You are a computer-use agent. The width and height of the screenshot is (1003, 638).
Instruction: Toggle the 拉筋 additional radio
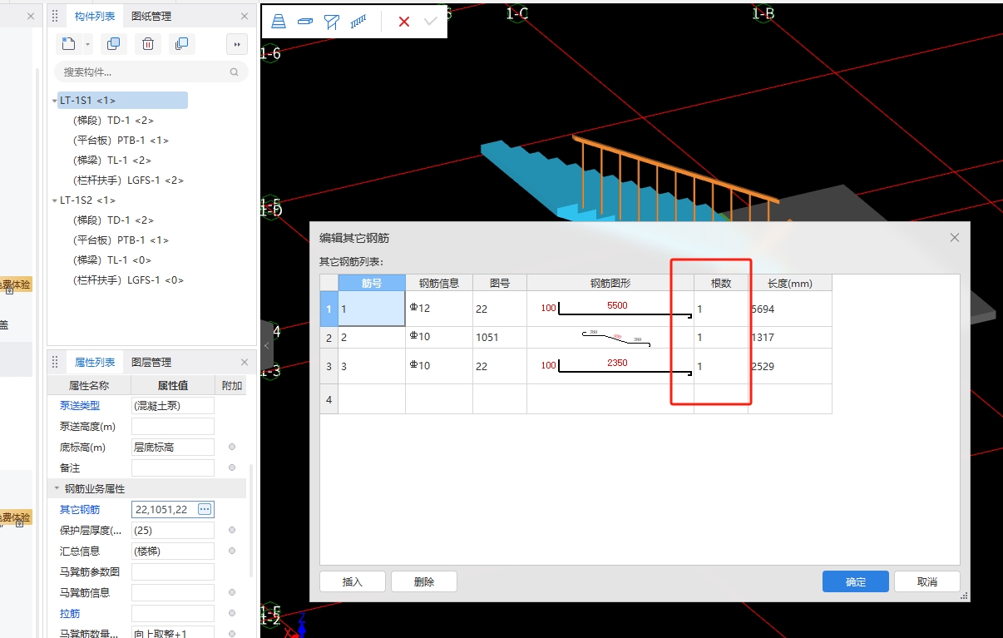[232, 613]
